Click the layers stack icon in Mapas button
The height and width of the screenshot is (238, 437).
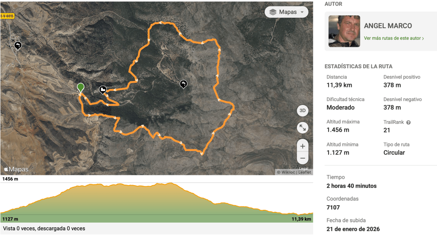pyautogui.click(x=273, y=12)
